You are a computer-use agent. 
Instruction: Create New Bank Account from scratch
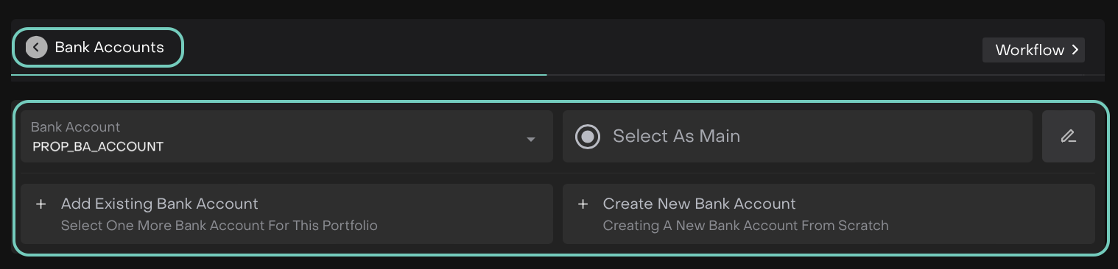829,214
